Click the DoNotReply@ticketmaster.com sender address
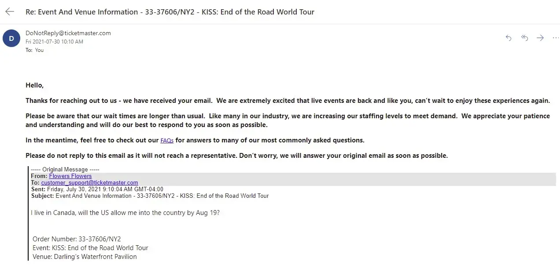The height and width of the screenshot is (280, 560). coord(68,33)
